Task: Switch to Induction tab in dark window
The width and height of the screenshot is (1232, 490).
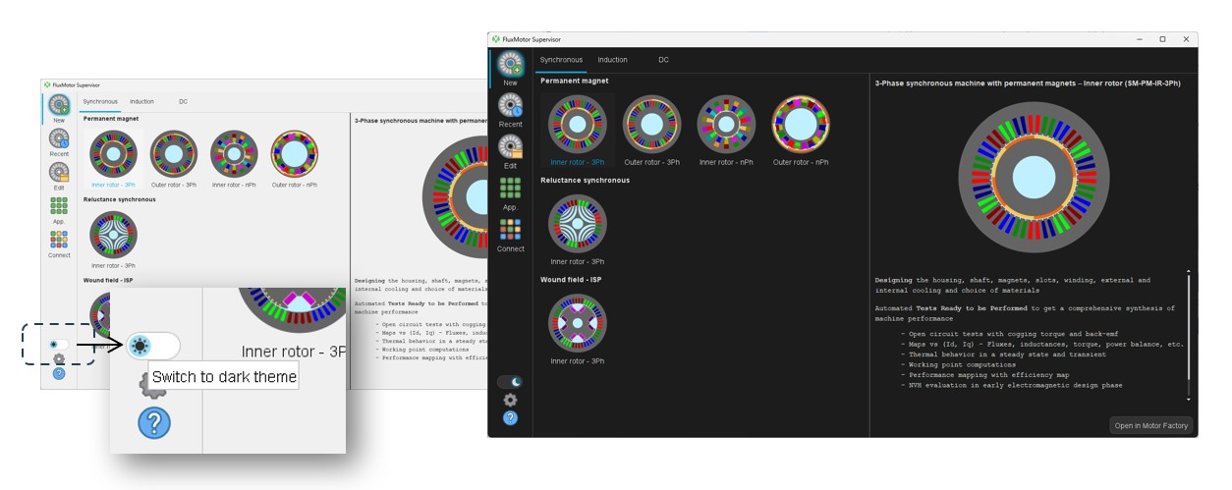Action: 612,60
